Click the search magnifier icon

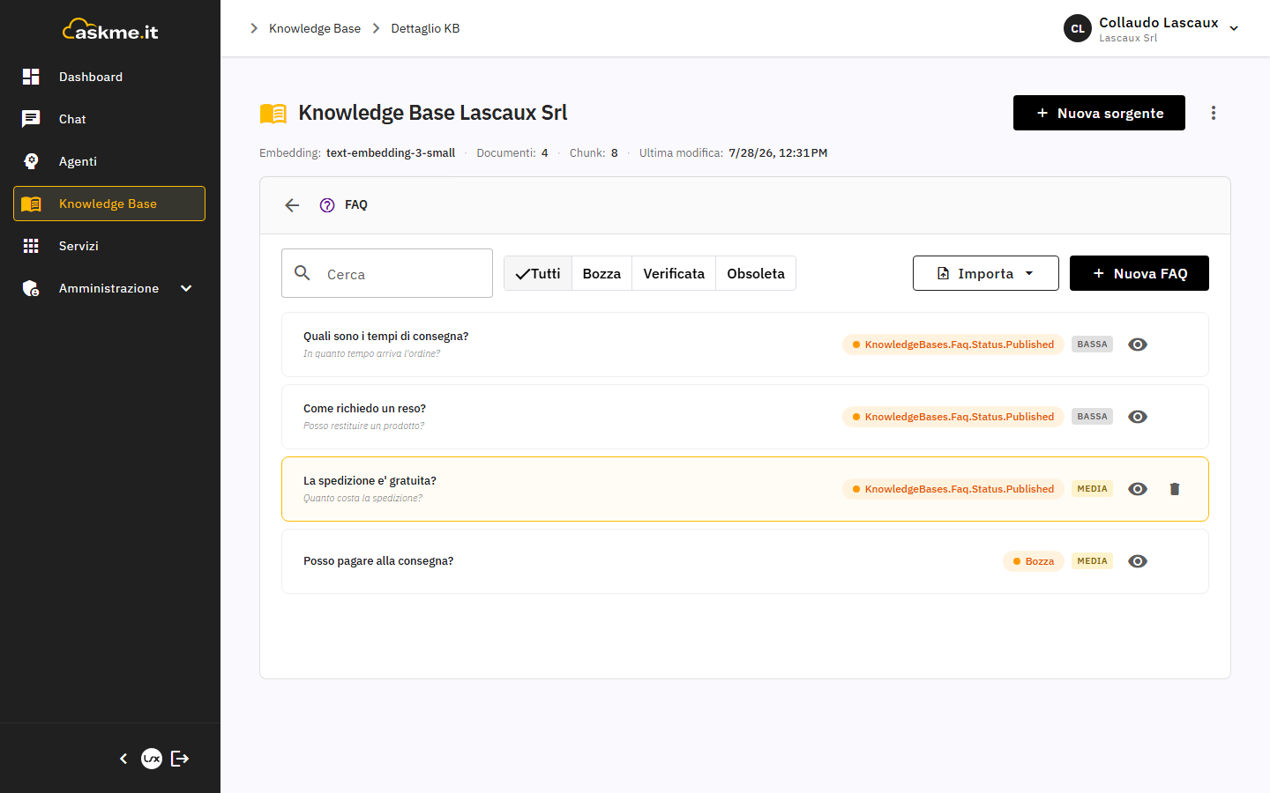[x=303, y=273]
